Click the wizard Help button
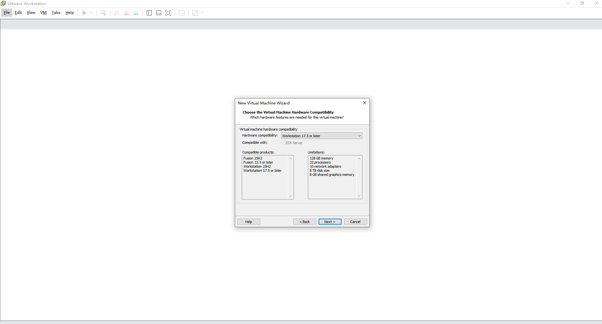This screenshot has width=602, height=324. (x=249, y=222)
